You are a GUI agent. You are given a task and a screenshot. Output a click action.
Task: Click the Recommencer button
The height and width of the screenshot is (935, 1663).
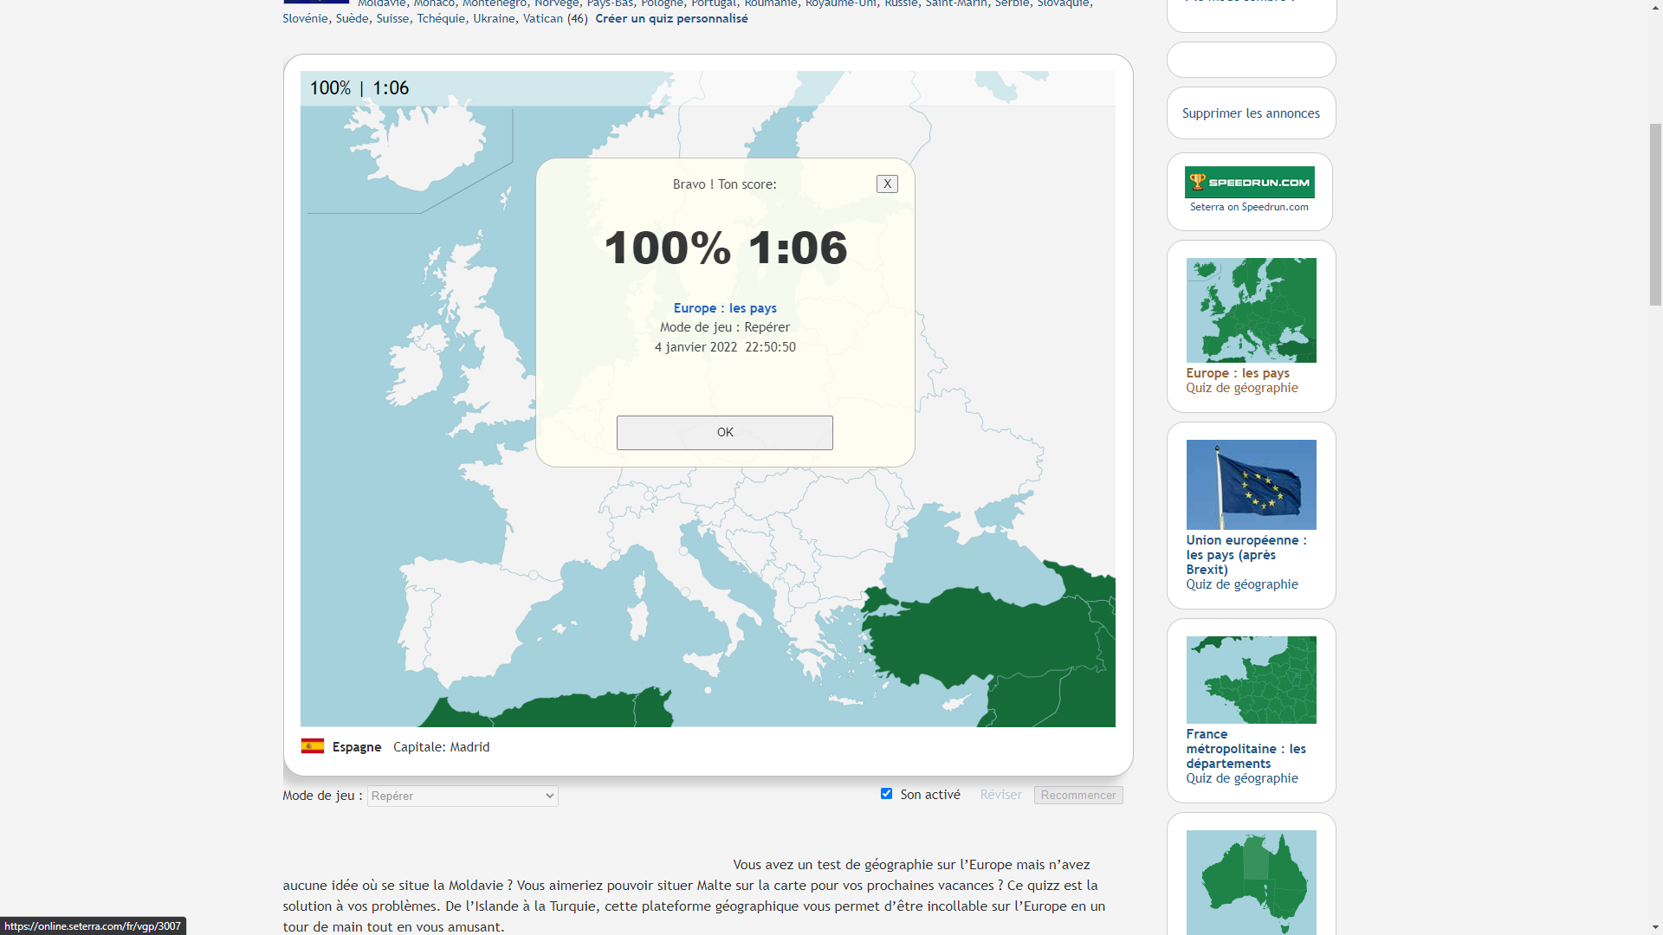tap(1078, 795)
